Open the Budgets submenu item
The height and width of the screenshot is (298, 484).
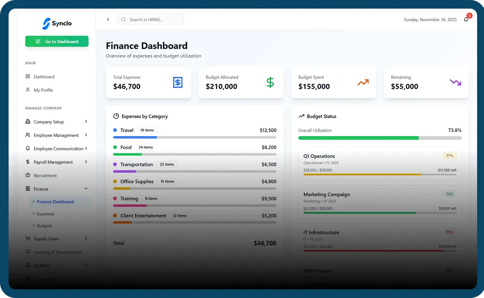[44, 226]
